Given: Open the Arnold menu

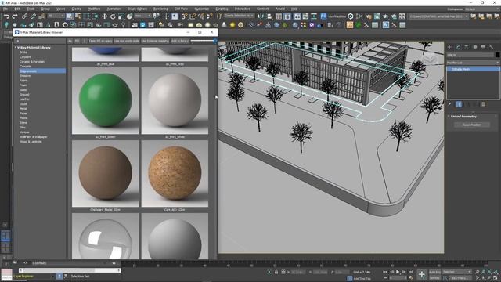Looking at the screenshot, I should click(280, 9).
